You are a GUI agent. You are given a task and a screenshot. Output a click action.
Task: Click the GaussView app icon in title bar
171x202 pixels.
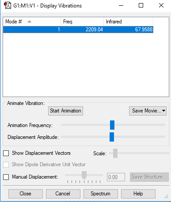pos(8,6)
